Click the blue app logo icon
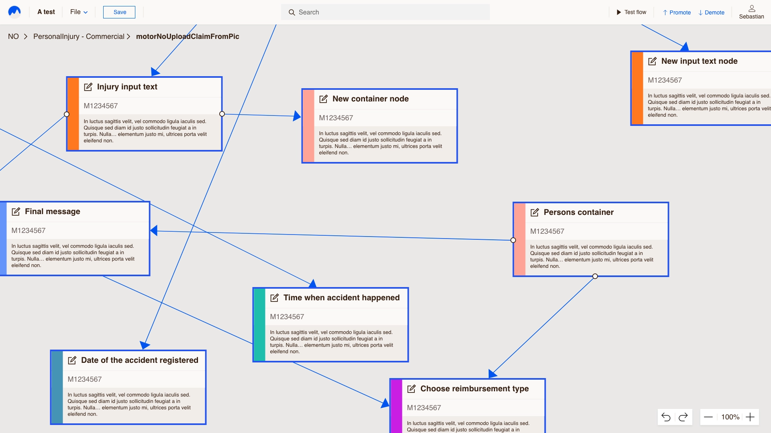This screenshot has height=433, width=771. [14, 12]
